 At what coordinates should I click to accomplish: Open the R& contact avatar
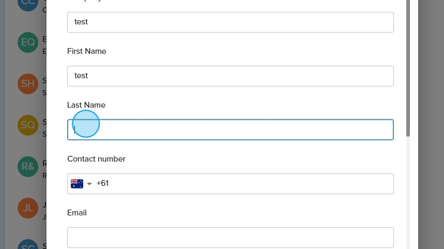click(x=27, y=166)
